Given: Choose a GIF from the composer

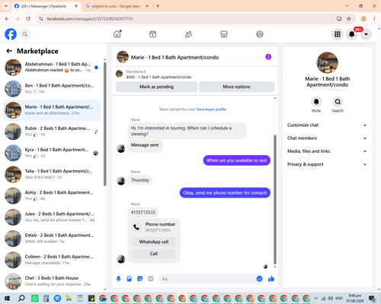Looking at the screenshot, I should 151,279.
